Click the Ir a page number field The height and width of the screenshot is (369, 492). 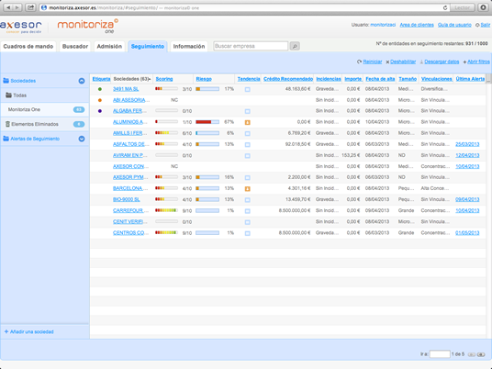point(440,354)
